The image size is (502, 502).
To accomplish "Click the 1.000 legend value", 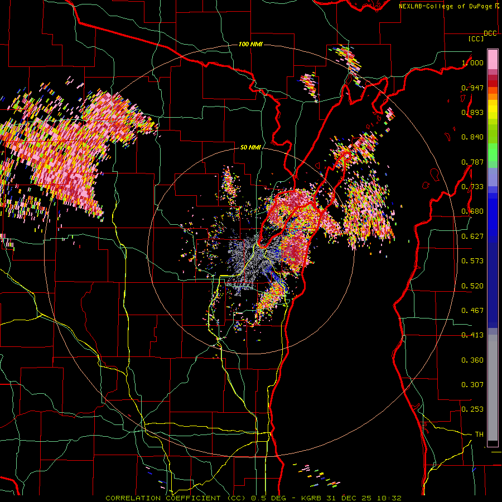I will click(472, 62).
